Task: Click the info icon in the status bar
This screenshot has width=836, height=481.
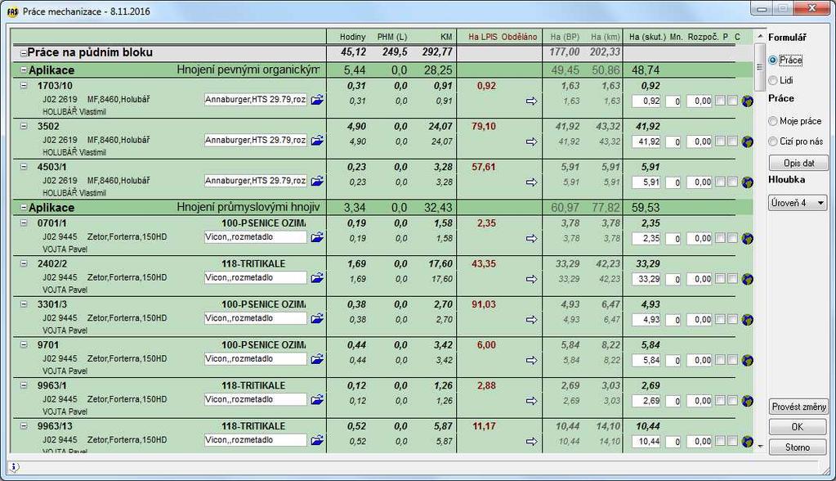Action: click(x=15, y=467)
